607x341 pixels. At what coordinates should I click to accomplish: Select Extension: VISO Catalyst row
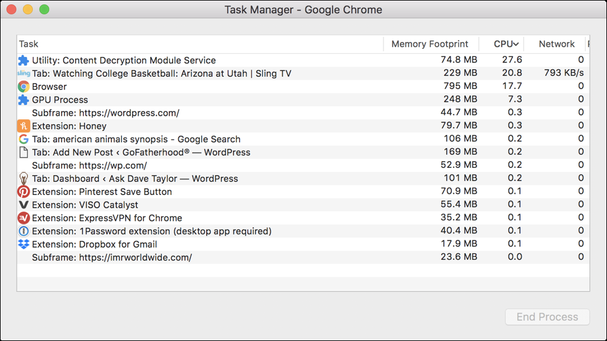coord(303,205)
